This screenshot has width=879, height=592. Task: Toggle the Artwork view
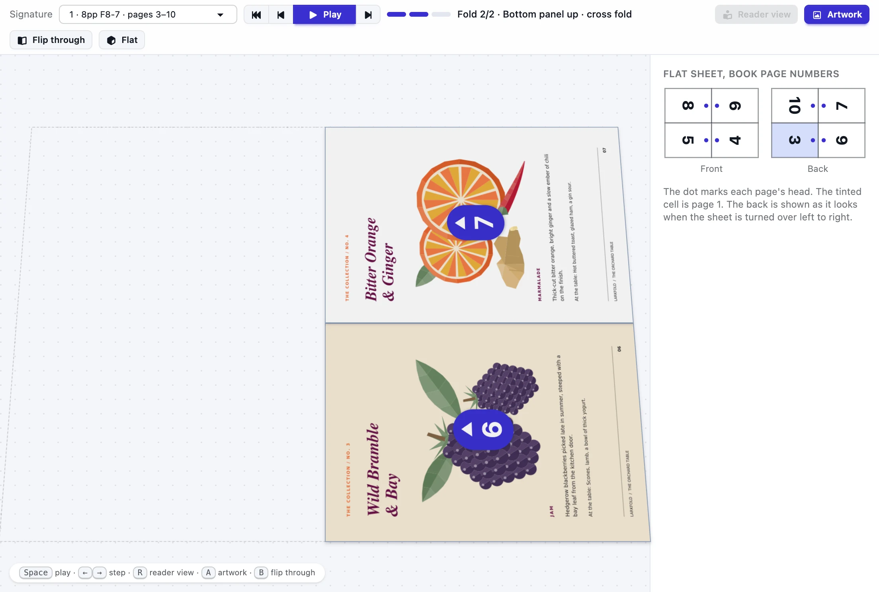pyautogui.click(x=836, y=15)
